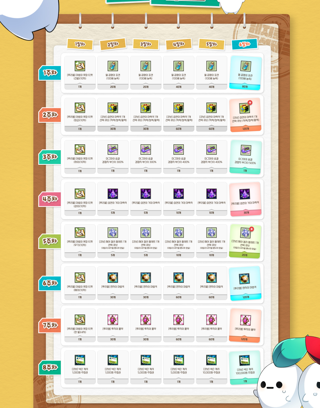Viewport: 320px width, 408px height.
Task: Click the 1주차 6일차 highlighted potion icon
Action: pos(245,66)
